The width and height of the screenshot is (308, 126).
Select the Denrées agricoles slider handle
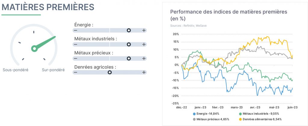[x=109, y=72]
